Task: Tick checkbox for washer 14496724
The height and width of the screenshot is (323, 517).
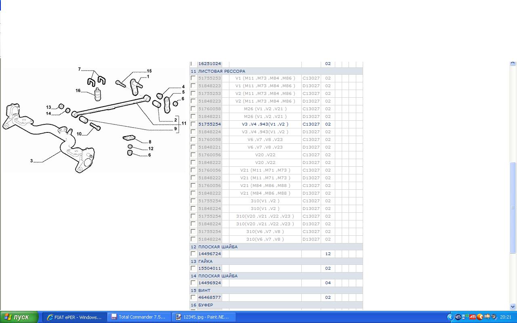Action: (193, 254)
